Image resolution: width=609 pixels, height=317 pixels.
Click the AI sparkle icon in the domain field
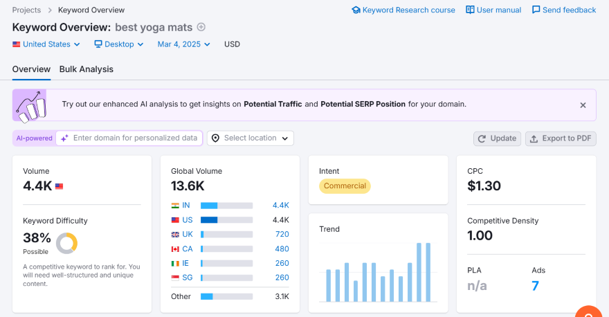tap(65, 138)
